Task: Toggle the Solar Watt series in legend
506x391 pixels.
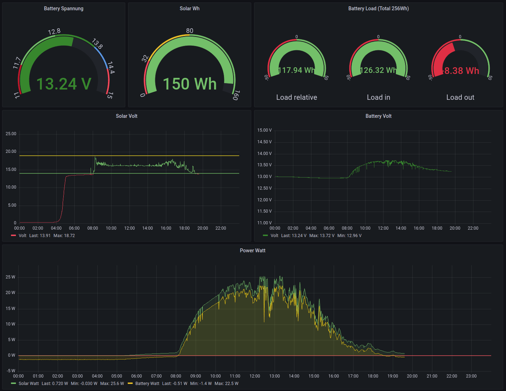Action: [x=29, y=384]
